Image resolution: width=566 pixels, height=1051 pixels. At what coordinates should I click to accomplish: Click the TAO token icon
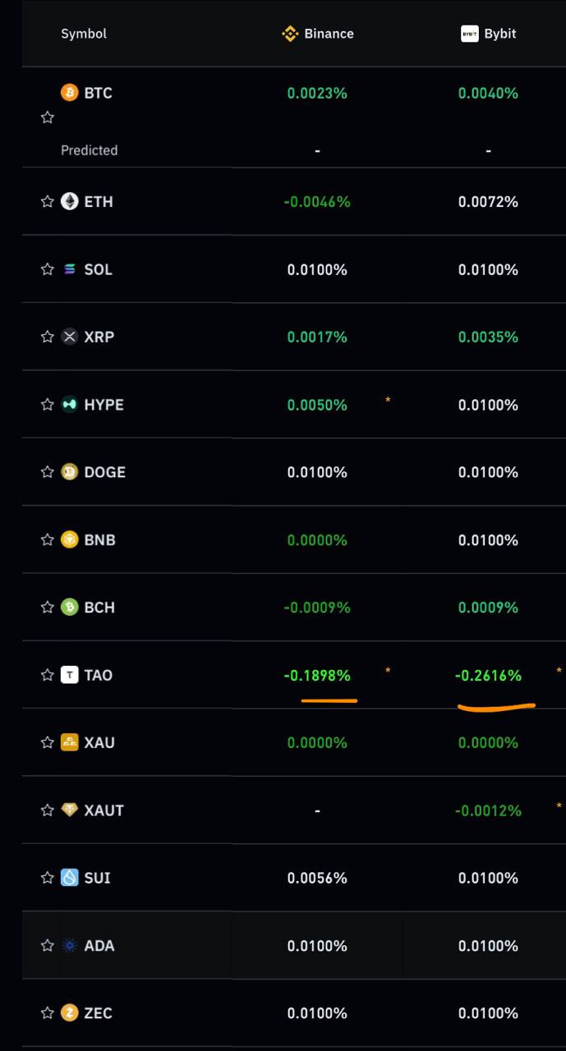[70, 675]
